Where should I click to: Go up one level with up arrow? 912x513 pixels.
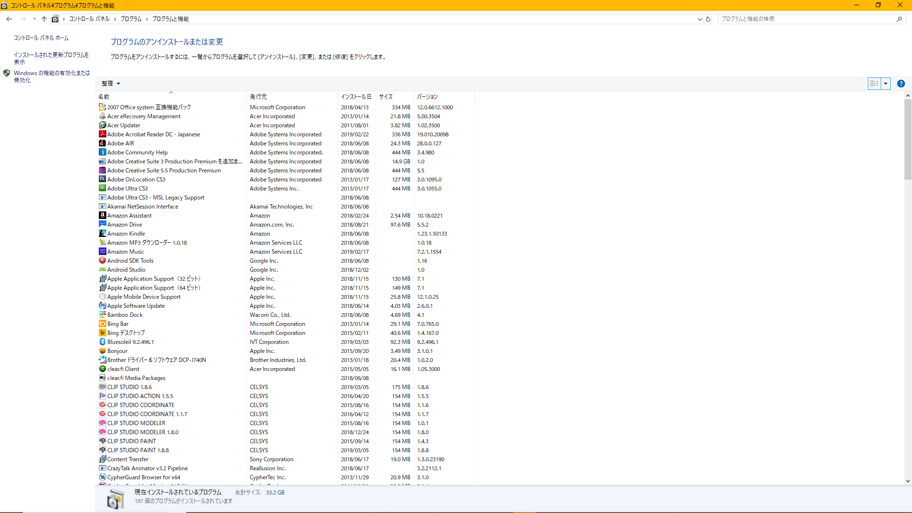pyautogui.click(x=44, y=19)
